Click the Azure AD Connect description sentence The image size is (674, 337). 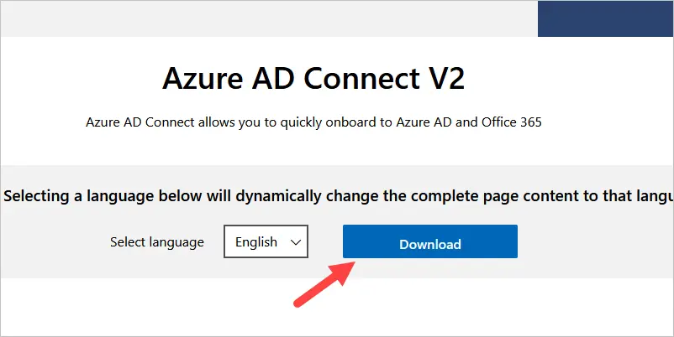313,122
